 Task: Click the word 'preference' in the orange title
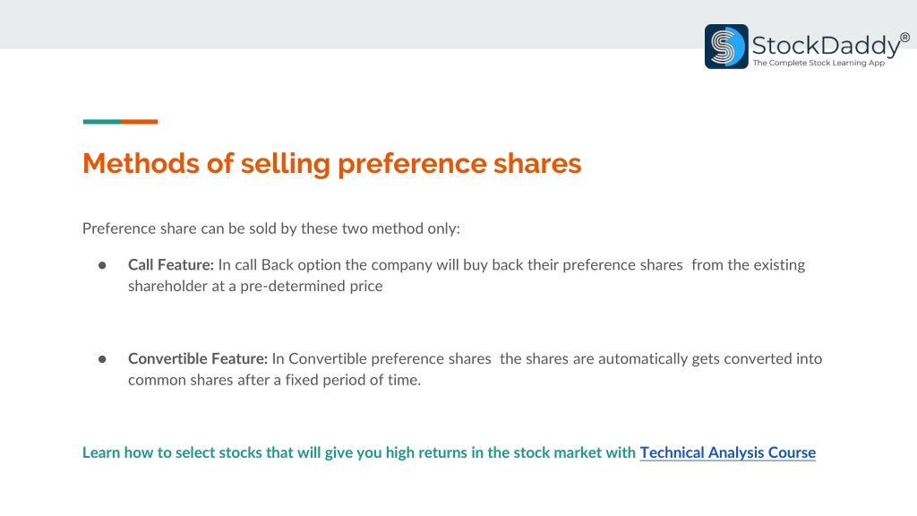[412, 163]
